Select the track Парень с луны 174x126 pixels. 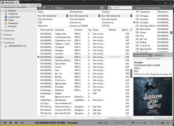[62, 44]
